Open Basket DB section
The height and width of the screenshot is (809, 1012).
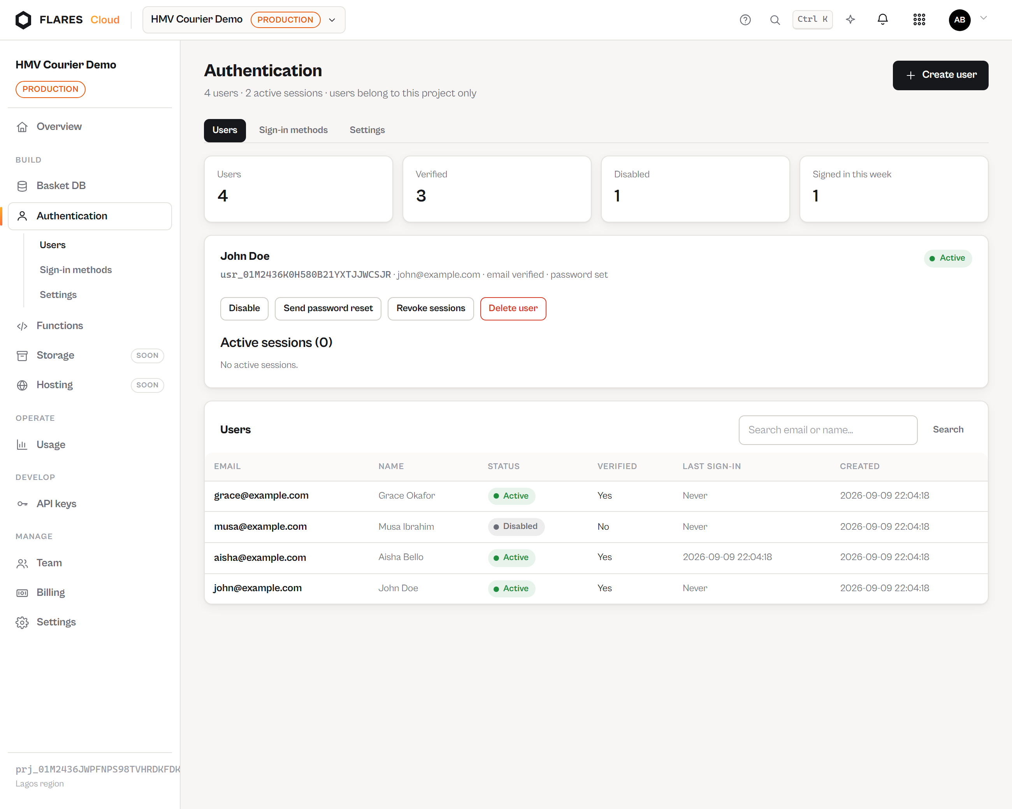click(90, 186)
